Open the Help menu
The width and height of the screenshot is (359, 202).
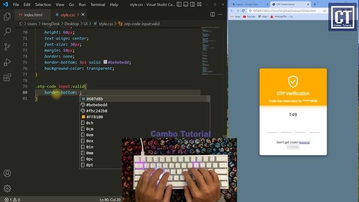pos(114,4)
